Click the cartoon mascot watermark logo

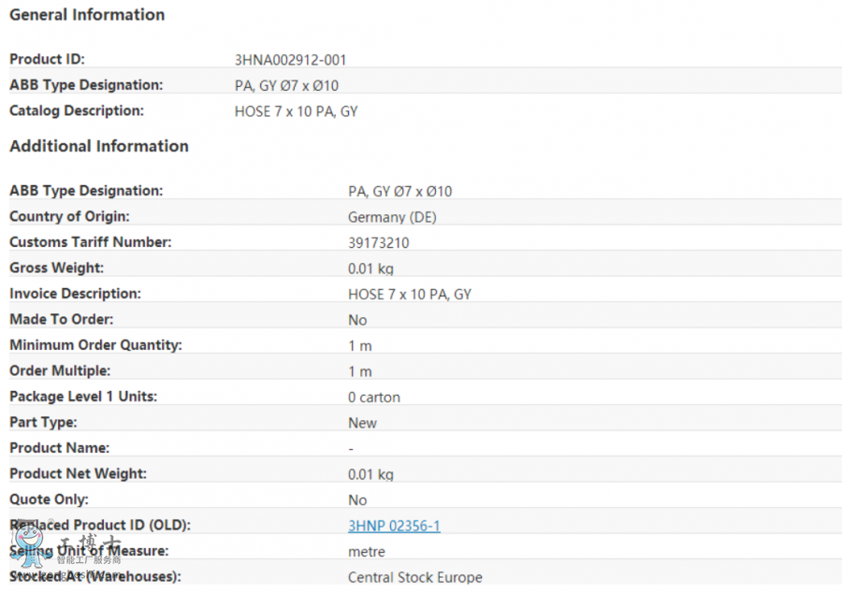click(x=30, y=546)
